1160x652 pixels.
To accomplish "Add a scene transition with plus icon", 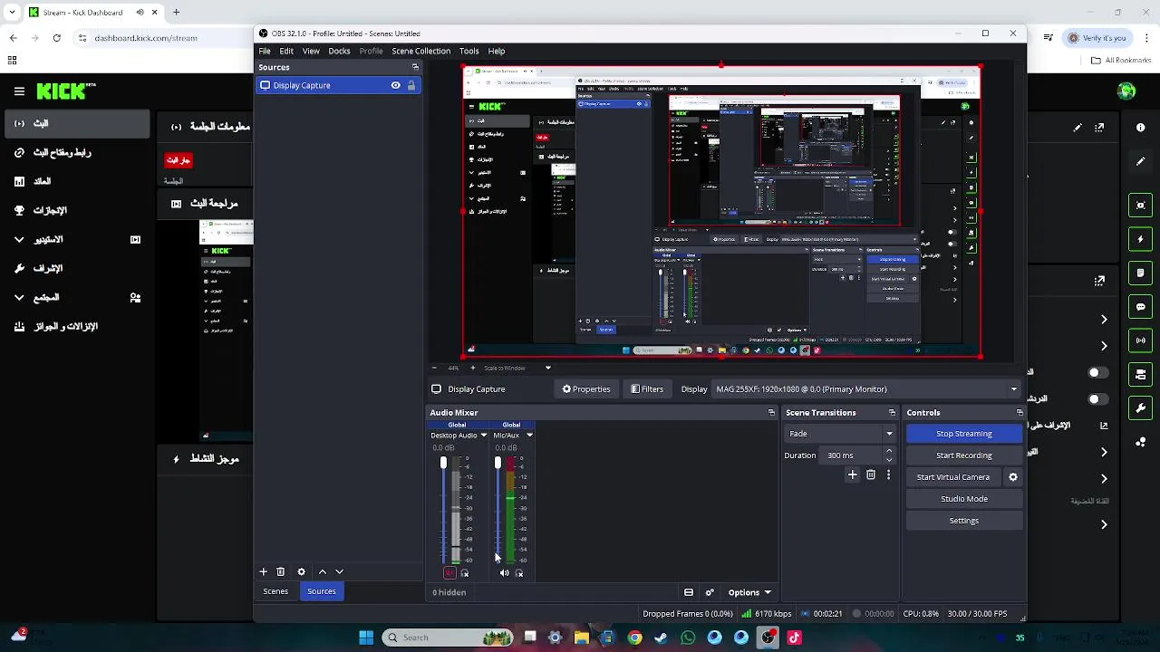I will 852,475.
